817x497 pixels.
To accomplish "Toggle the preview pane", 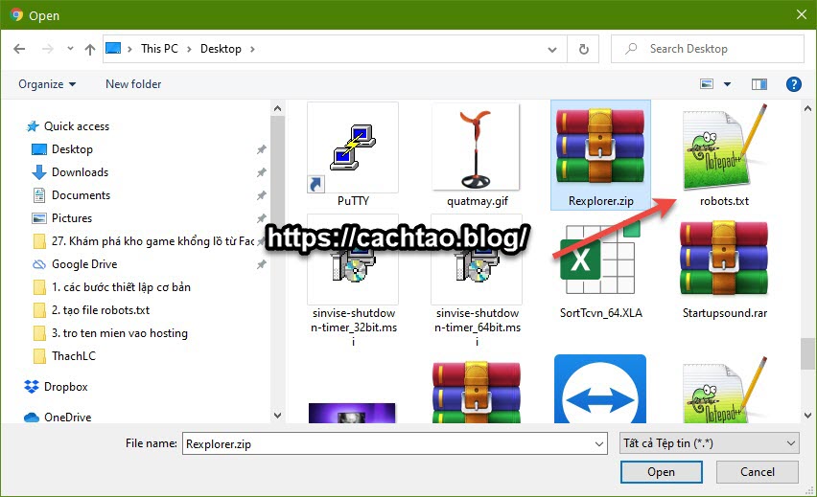I will (759, 83).
